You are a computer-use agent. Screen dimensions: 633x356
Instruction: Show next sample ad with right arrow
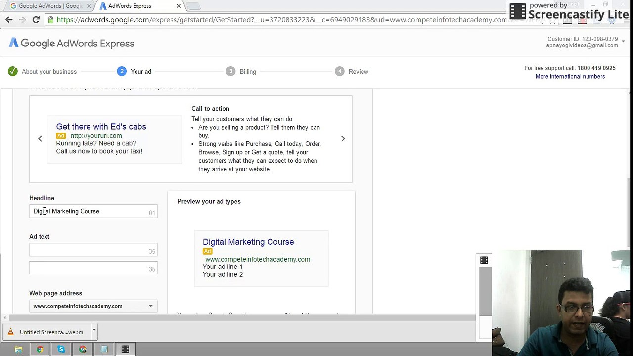pos(343,139)
